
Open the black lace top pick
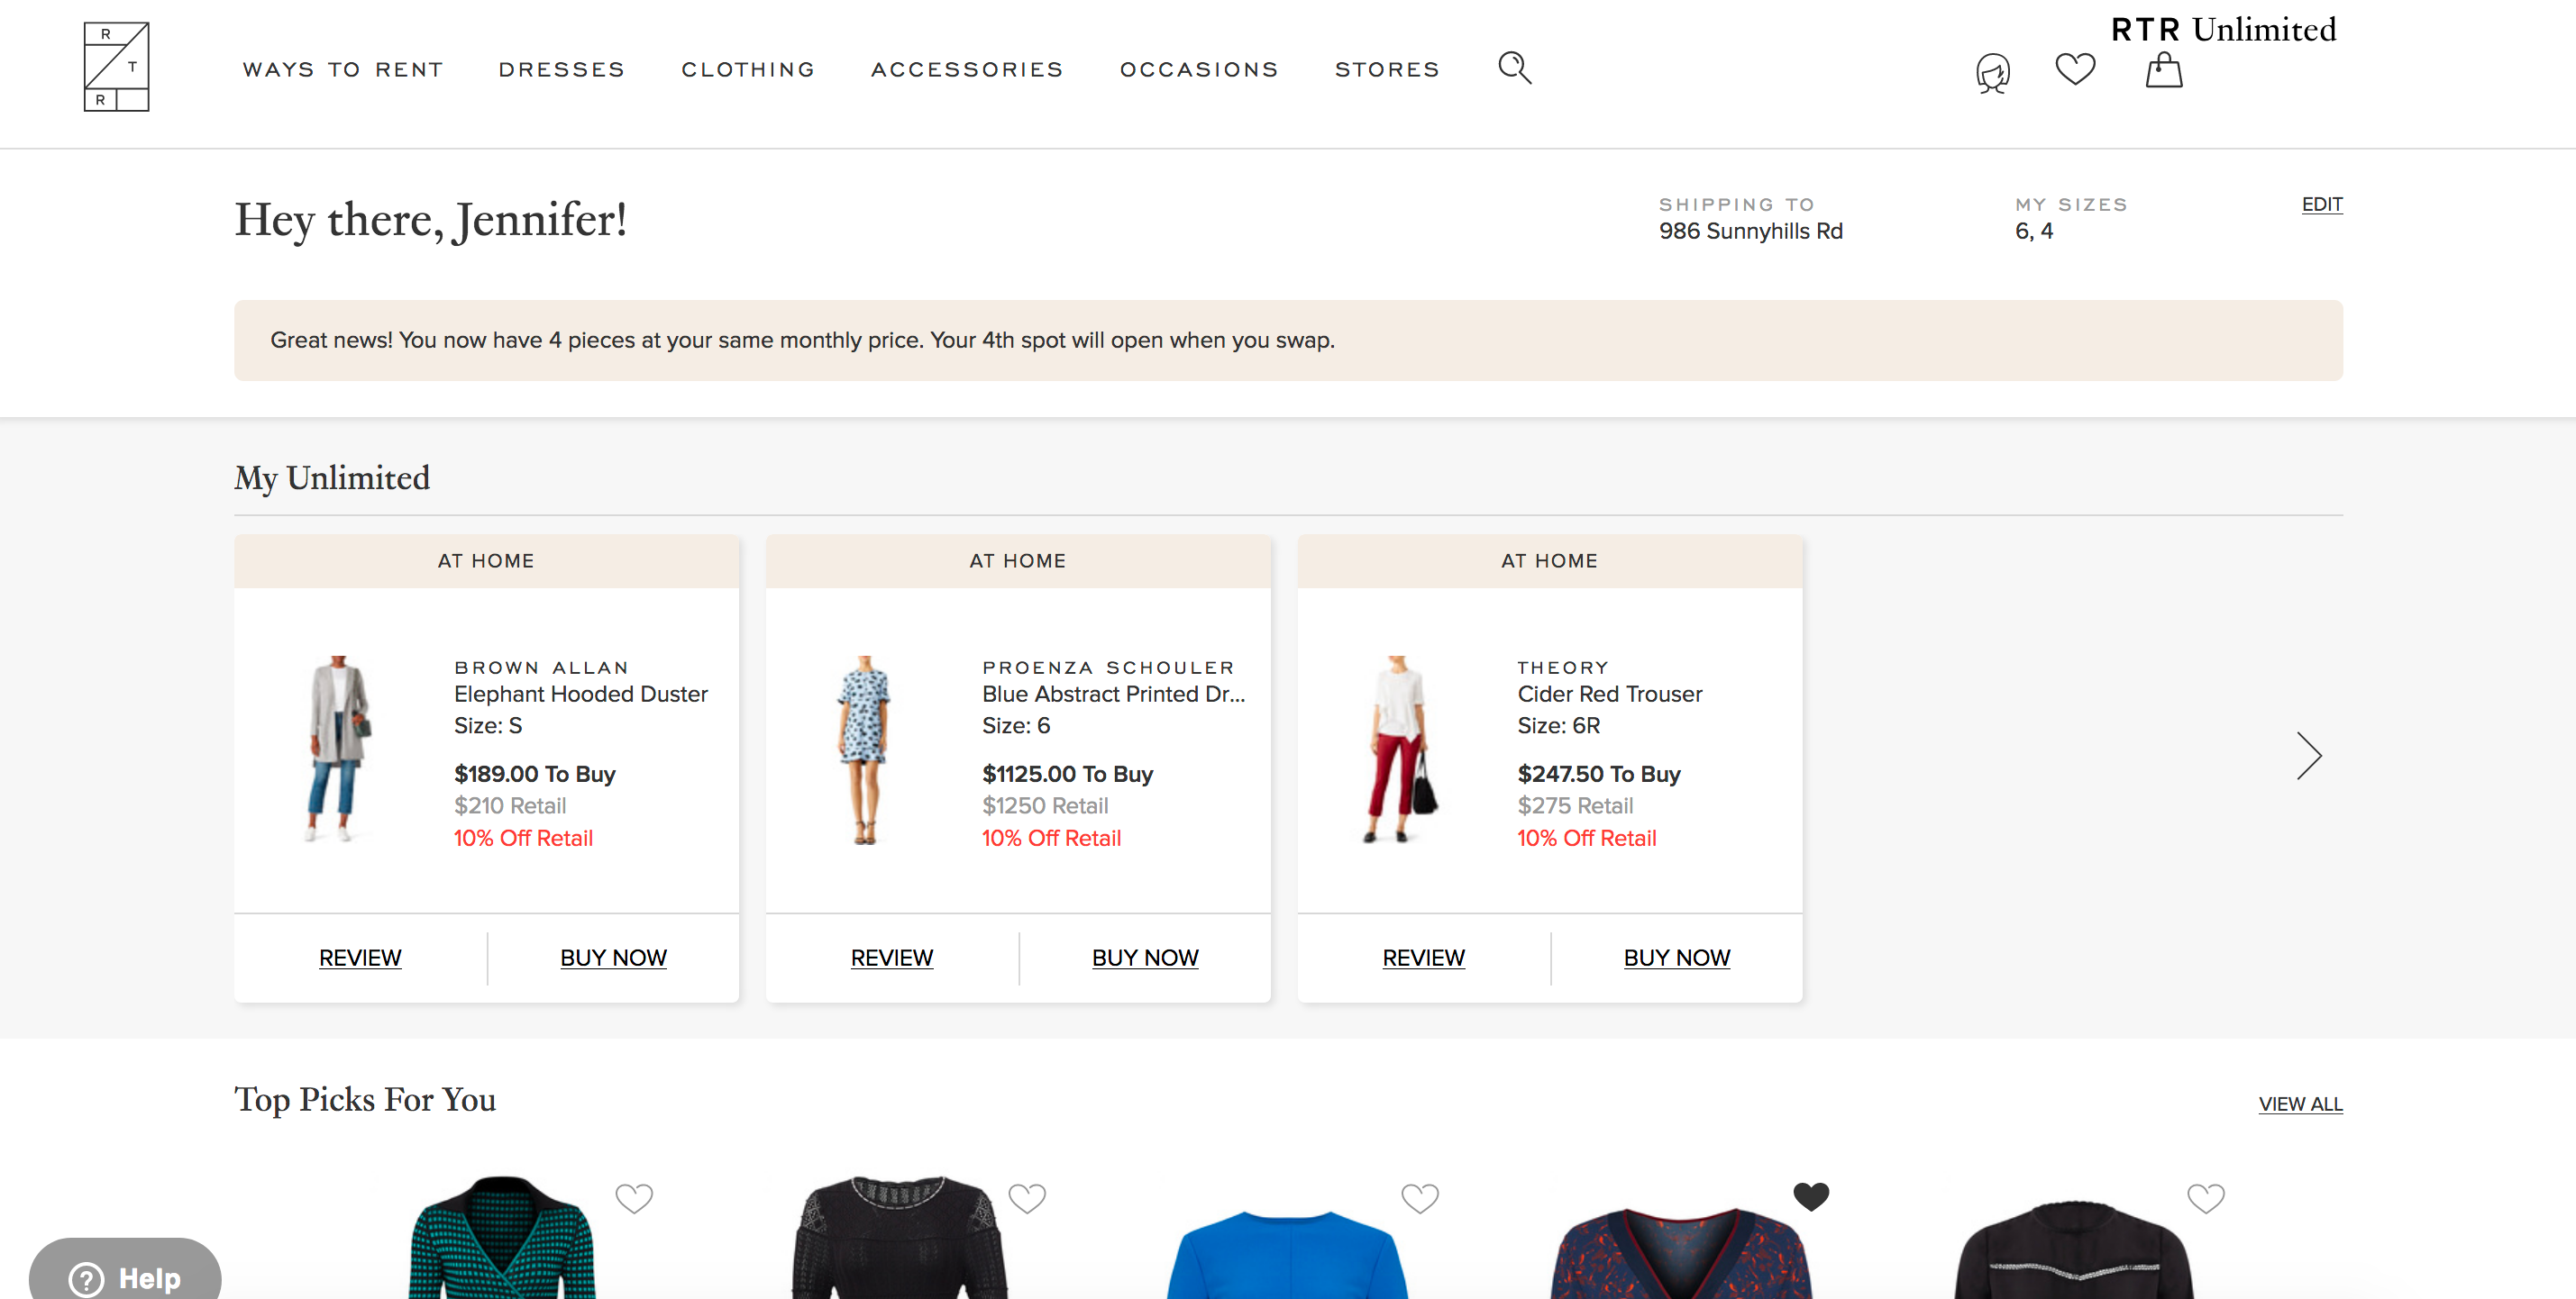(x=900, y=1237)
